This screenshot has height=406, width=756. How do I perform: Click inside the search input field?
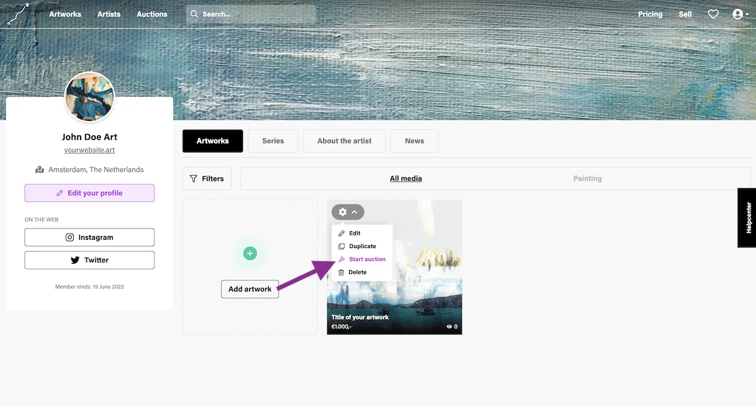(x=252, y=13)
